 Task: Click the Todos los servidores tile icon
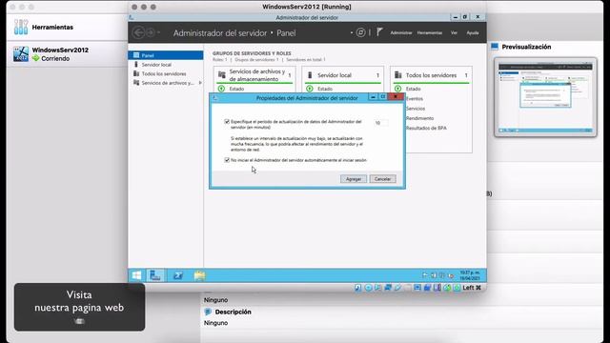[x=398, y=74]
